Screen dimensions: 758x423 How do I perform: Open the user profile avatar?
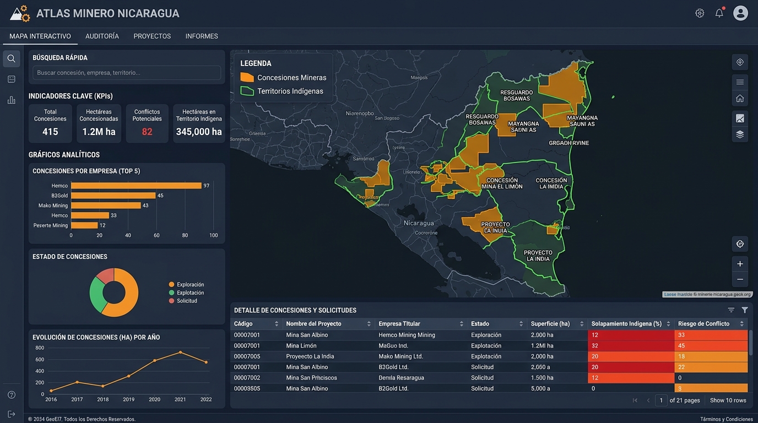pyautogui.click(x=740, y=13)
